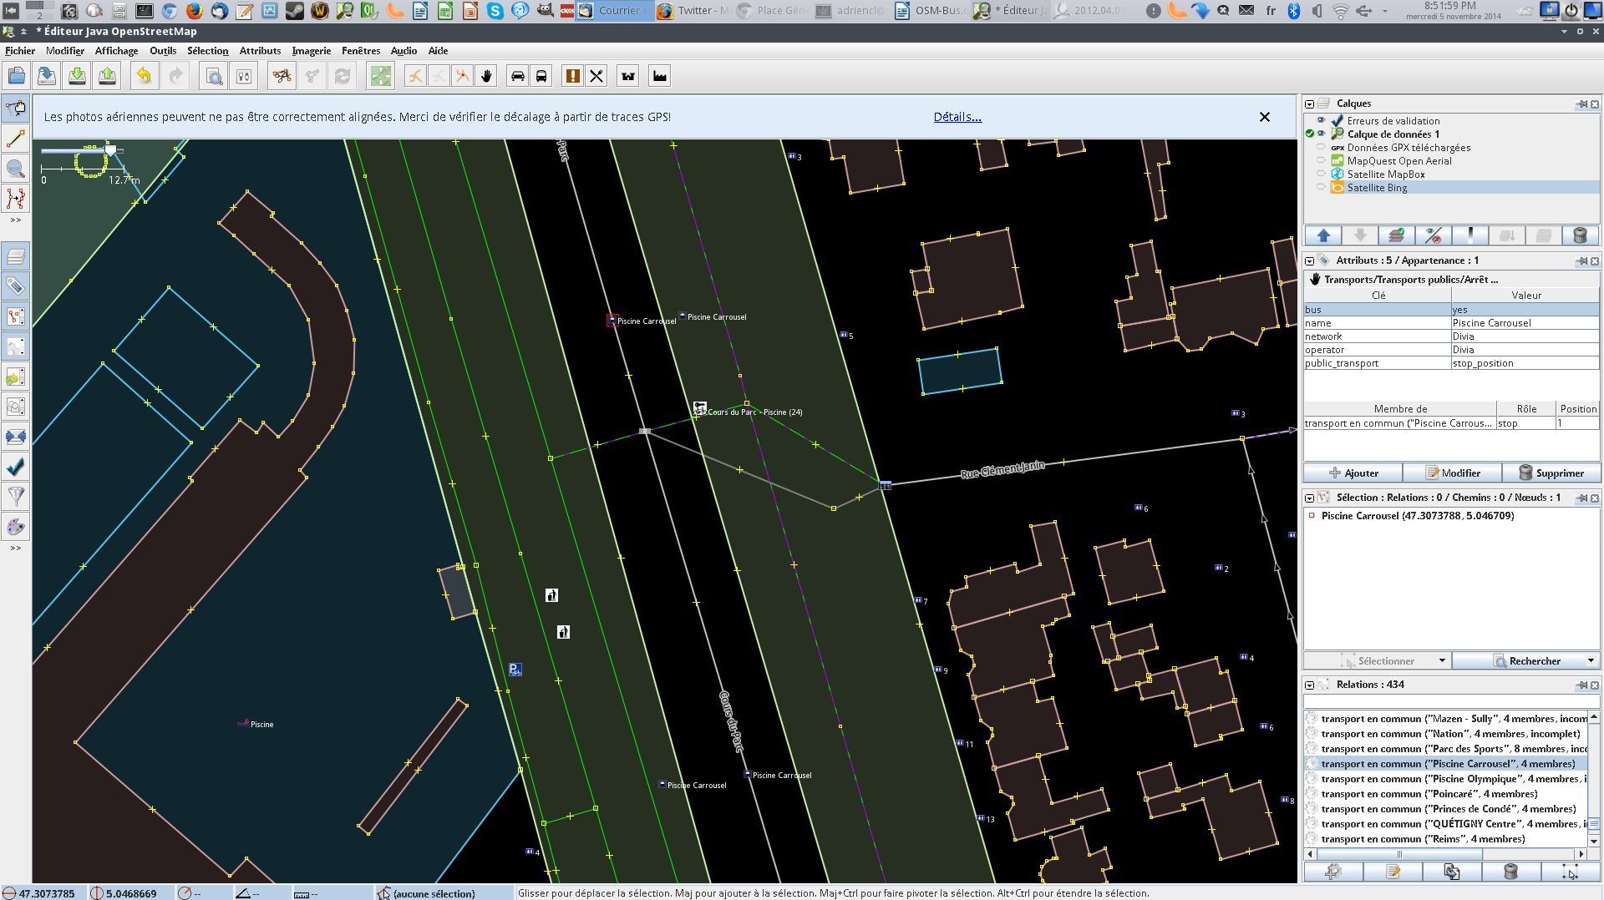1604x900 pixels.
Task: Toggle the conflict arrows panel button
Action: tap(16, 437)
